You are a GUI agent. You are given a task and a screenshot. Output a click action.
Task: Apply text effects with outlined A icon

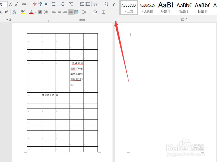[14, 12]
